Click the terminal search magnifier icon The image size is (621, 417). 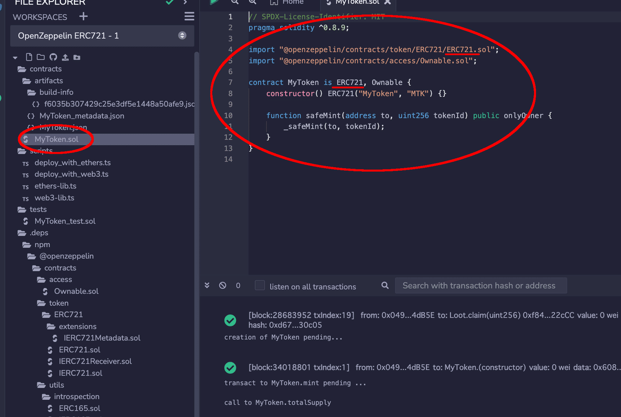[x=385, y=285]
